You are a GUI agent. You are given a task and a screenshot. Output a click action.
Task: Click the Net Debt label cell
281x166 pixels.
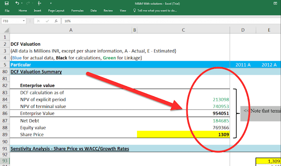(x=29, y=121)
